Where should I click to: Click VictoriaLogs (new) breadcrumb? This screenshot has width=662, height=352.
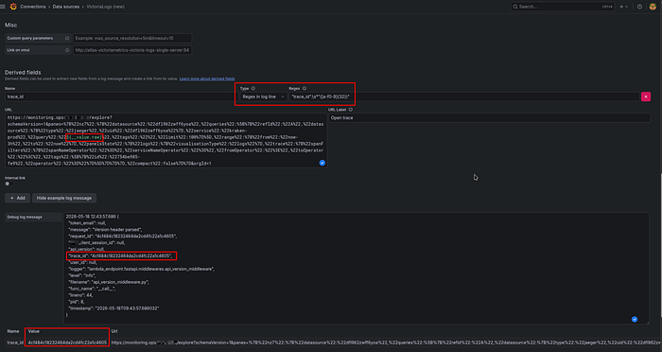pos(106,7)
